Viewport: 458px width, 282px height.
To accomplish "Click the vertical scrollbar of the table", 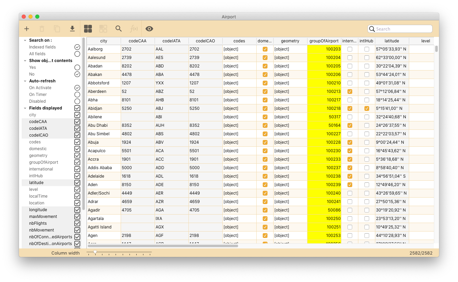I will [x=436, y=48].
